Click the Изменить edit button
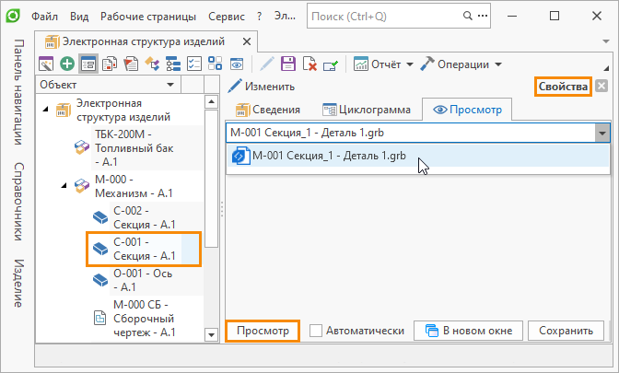This screenshot has height=373, width=619. point(262,87)
